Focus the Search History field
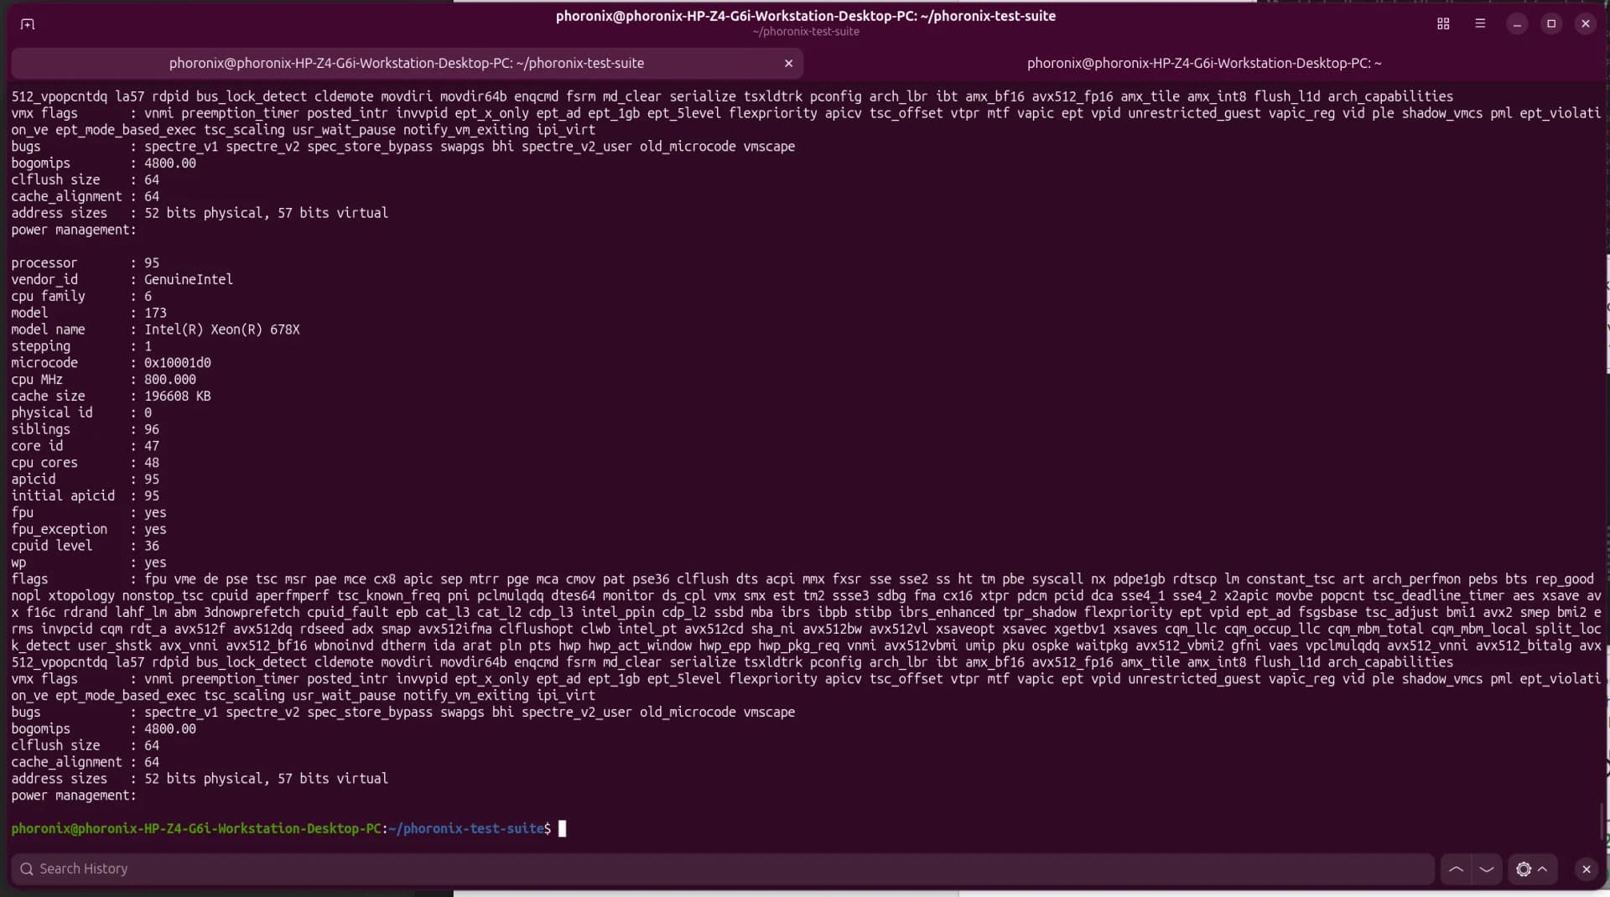The width and height of the screenshot is (1610, 897). coord(723,869)
